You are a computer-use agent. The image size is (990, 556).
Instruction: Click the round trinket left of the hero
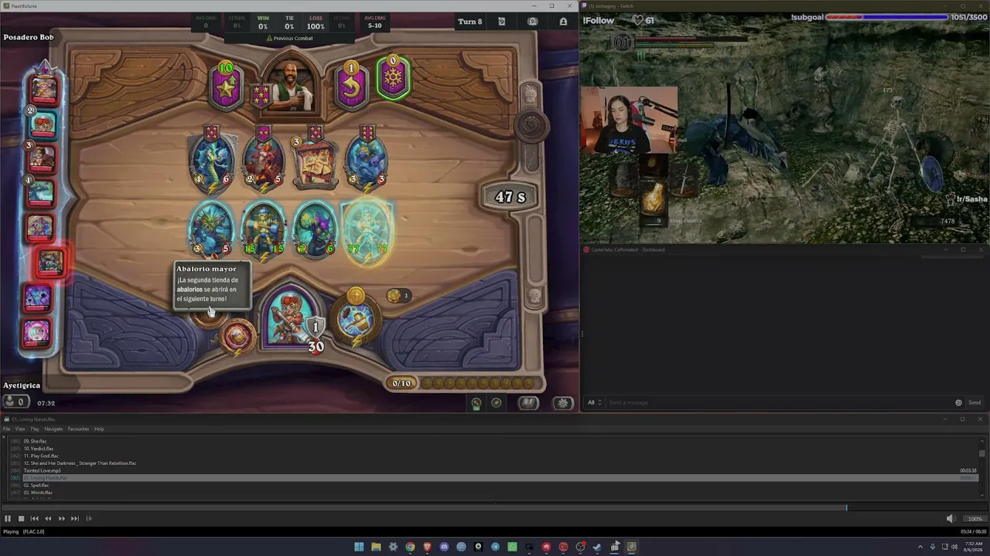click(237, 337)
